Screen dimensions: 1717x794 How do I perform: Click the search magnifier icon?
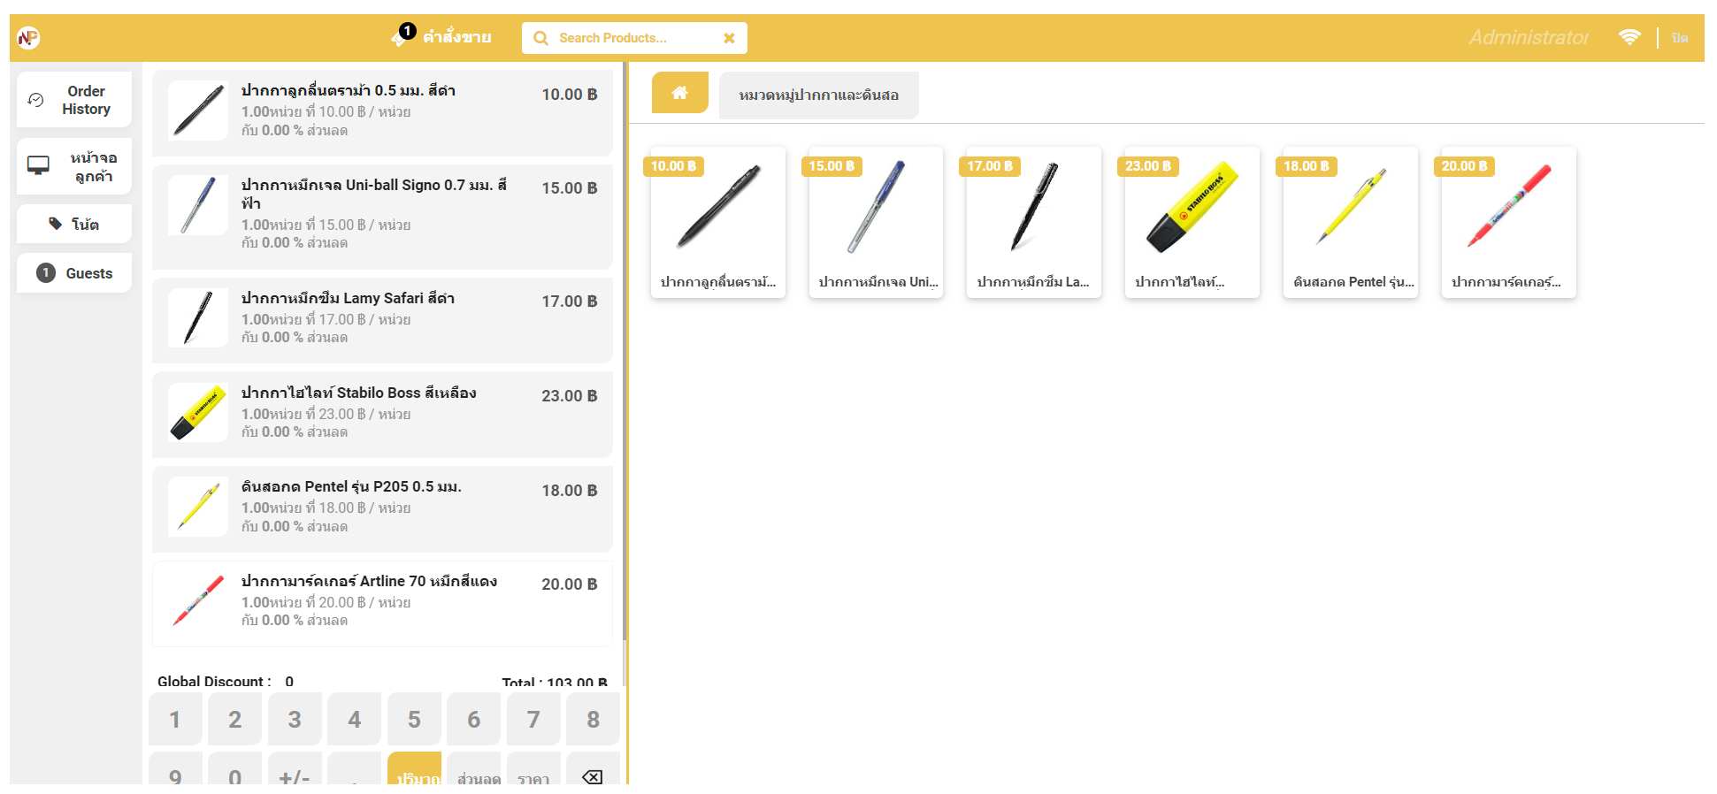point(540,38)
